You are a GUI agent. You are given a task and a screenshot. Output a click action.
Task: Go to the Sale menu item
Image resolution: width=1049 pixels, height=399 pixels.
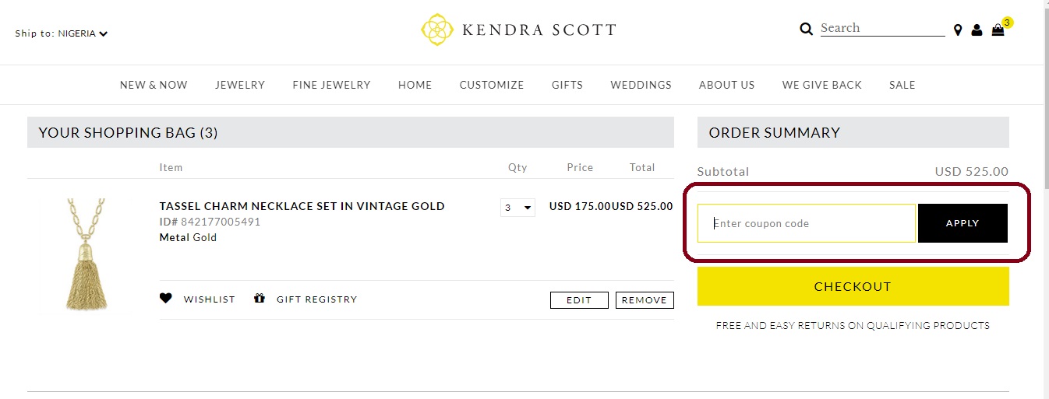tap(902, 85)
